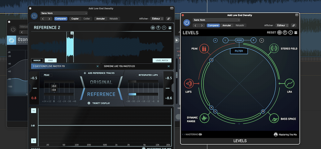321x149 pixels.
Task: Open the PEAK meter type dropdown
Action: (47, 75)
